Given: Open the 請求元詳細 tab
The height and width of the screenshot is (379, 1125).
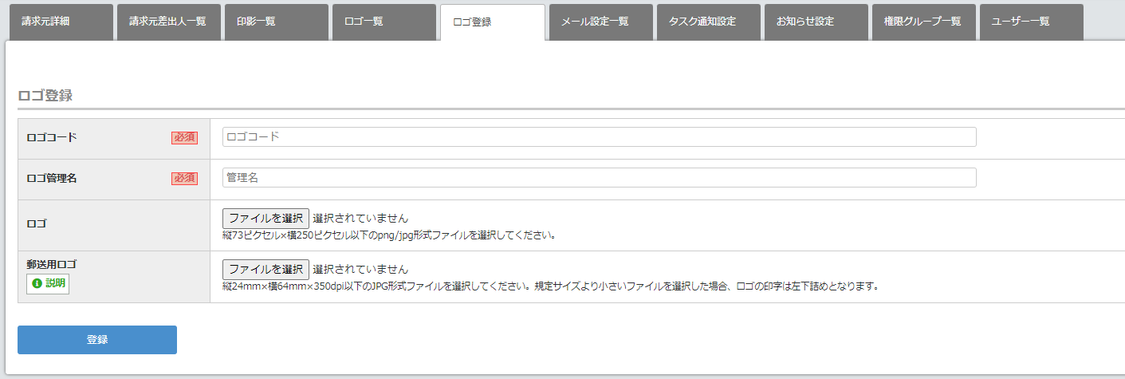Looking at the screenshot, I should 61,22.
